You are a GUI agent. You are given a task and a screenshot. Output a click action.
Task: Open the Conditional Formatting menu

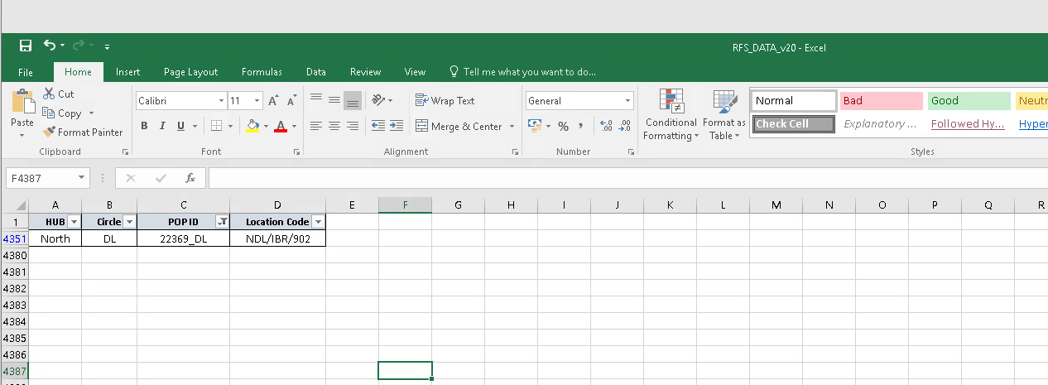pyautogui.click(x=671, y=116)
